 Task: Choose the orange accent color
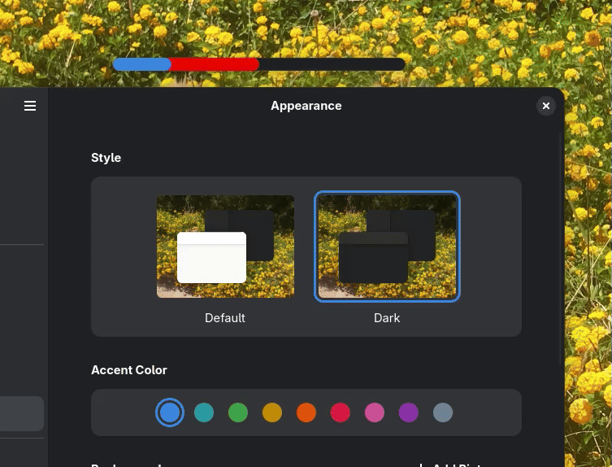pyautogui.click(x=306, y=412)
